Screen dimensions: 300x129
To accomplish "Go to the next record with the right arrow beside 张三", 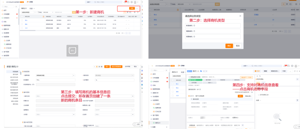I will [x=207, y=71].
